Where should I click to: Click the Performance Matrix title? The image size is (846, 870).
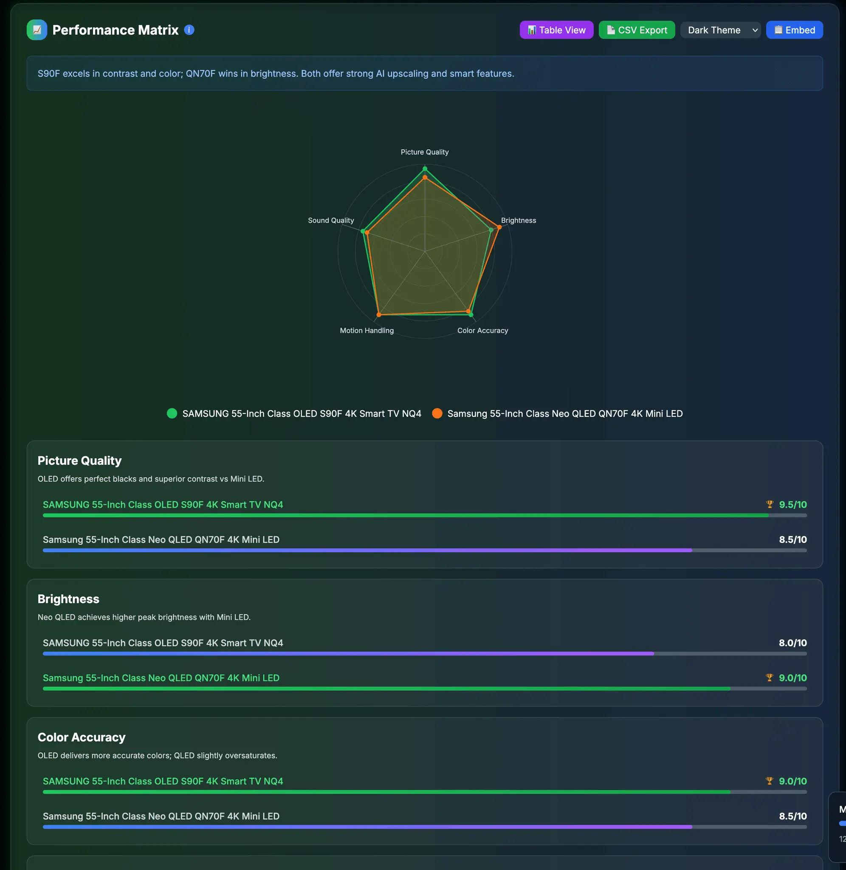coord(116,30)
